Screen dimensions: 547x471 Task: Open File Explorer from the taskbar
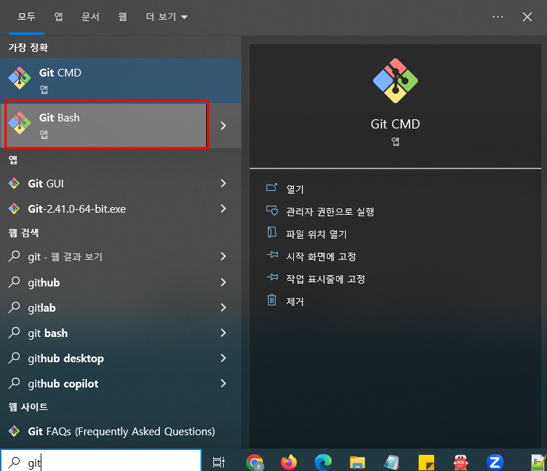coord(357,462)
